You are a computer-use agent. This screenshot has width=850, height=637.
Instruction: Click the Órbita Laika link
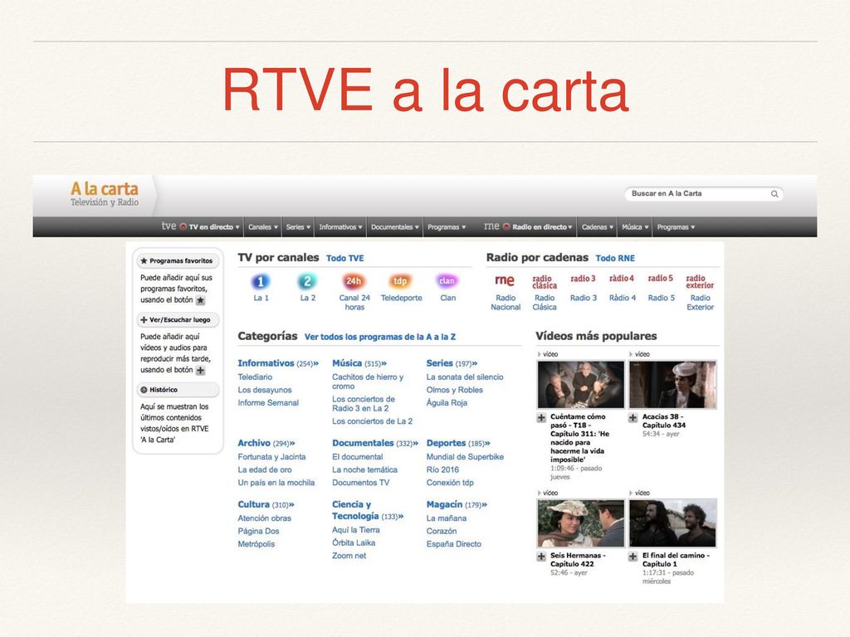coord(354,542)
